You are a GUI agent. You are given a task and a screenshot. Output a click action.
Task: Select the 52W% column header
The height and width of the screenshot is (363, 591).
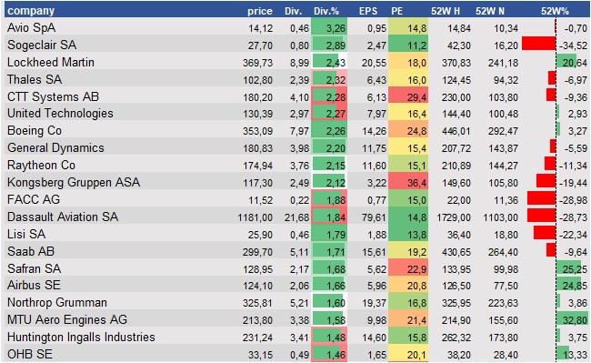555,11
